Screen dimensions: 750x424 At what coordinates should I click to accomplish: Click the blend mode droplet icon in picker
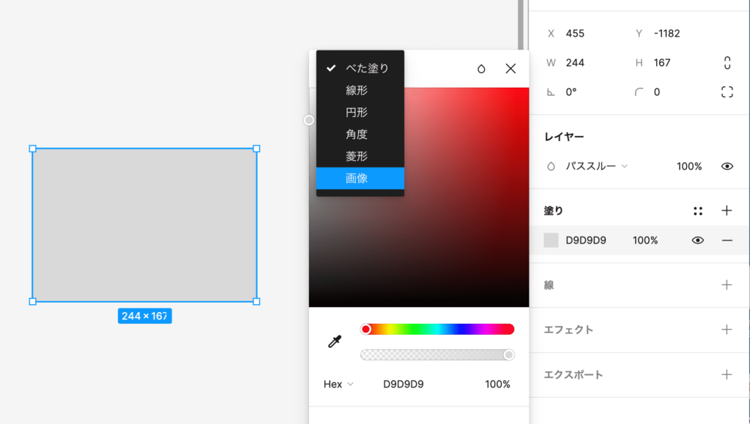pyautogui.click(x=481, y=69)
